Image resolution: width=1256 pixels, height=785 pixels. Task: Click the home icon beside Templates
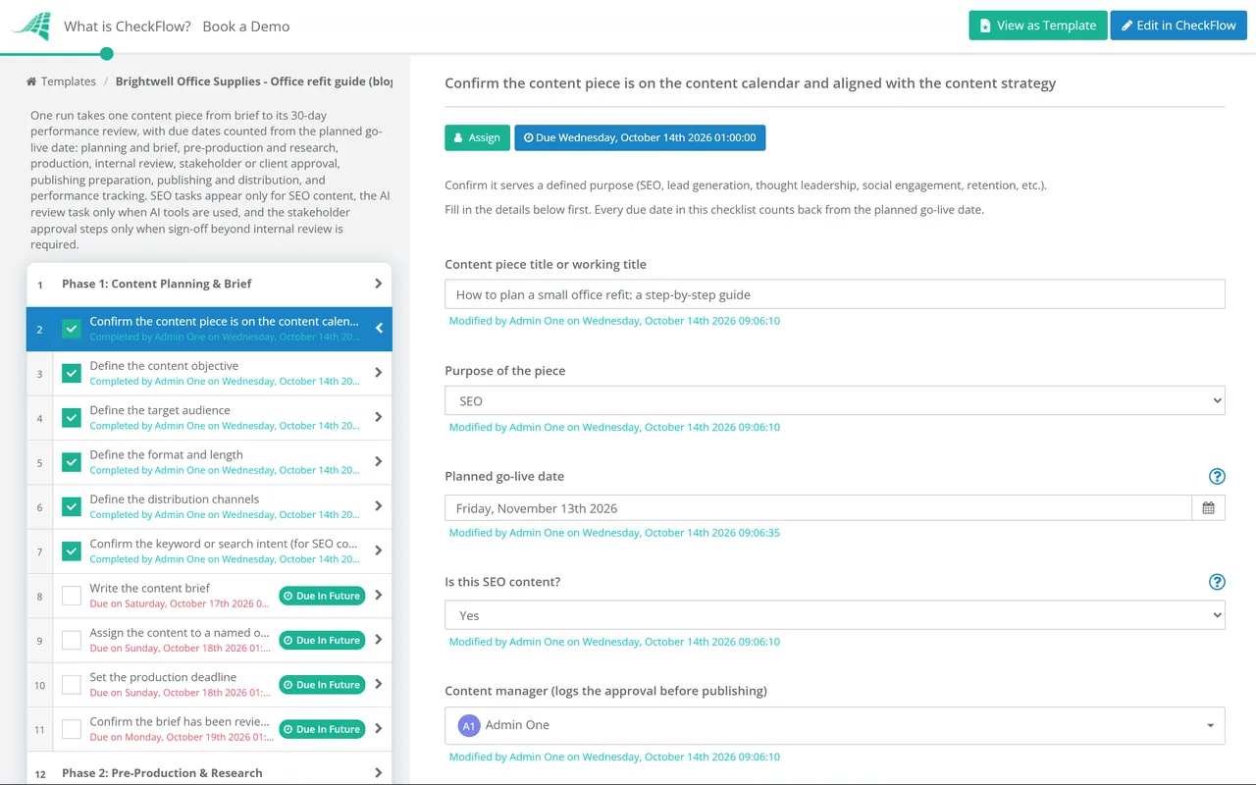click(x=31, y=81)
